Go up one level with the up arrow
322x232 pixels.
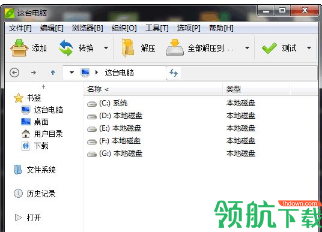click(x=53, y=73)
